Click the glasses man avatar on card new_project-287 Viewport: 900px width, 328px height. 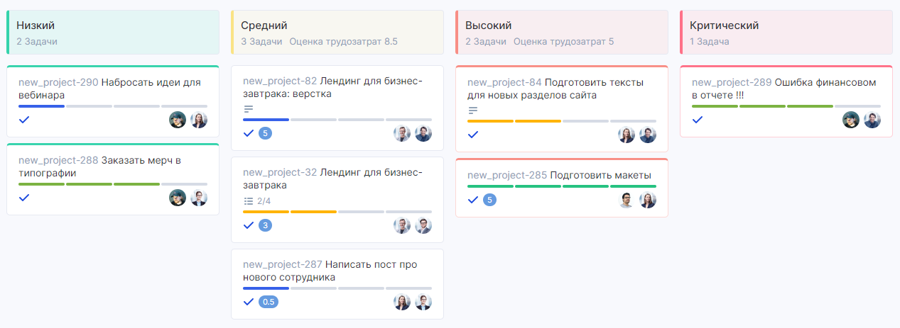tap(423, 302)
